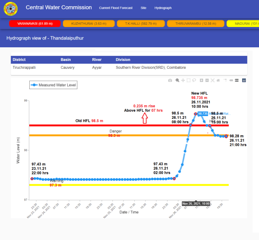
Task: Select the Pan tool in chart toolbar
Action: [183, 80]
